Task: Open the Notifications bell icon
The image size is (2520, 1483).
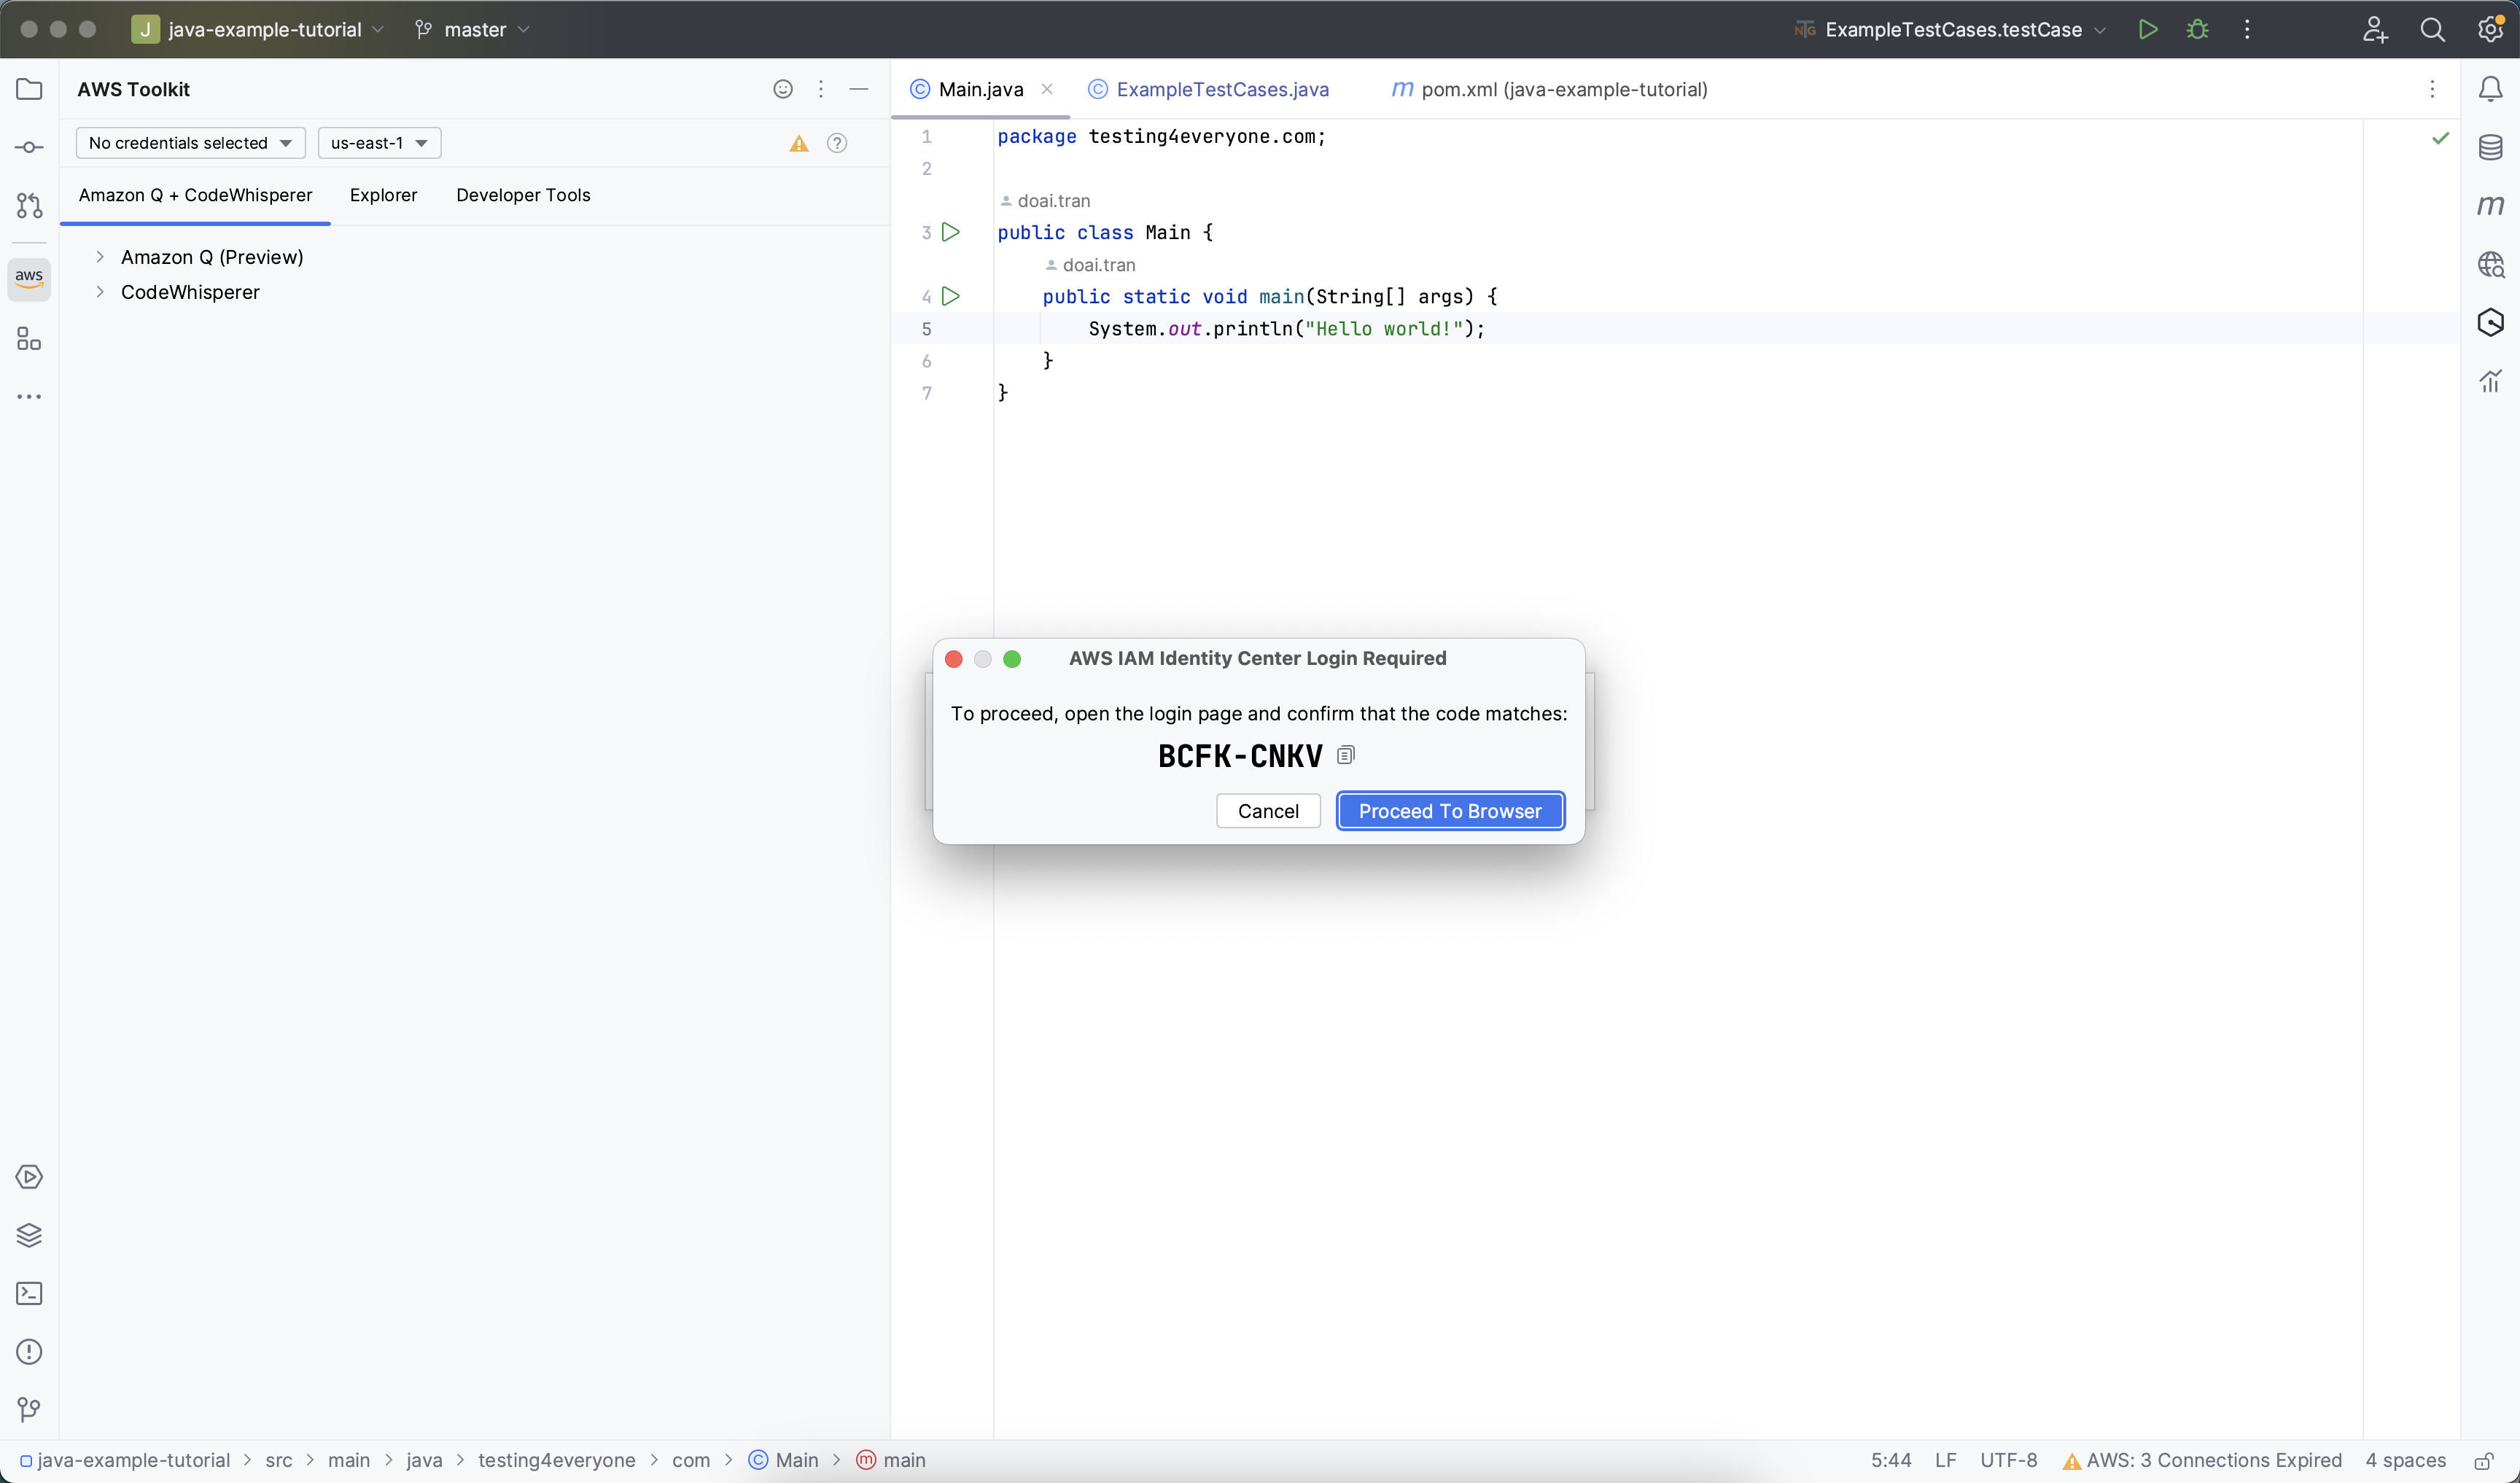Action: coord(2490,89)
